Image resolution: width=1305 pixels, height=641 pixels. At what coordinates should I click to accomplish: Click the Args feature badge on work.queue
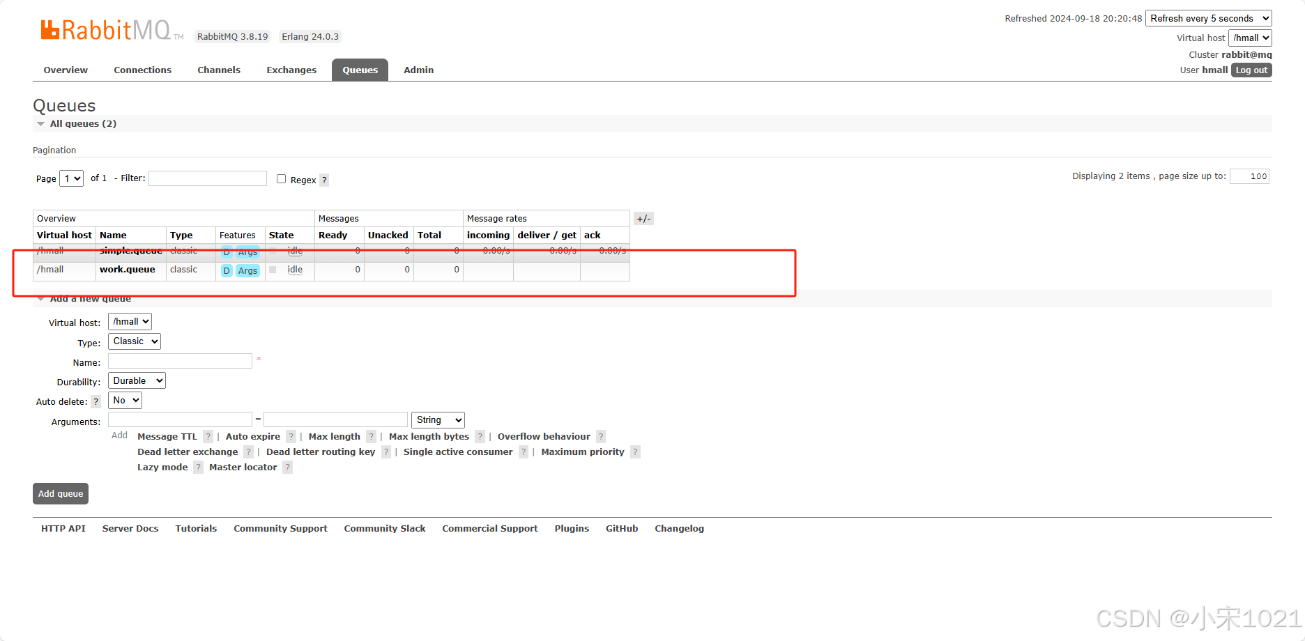247,270
